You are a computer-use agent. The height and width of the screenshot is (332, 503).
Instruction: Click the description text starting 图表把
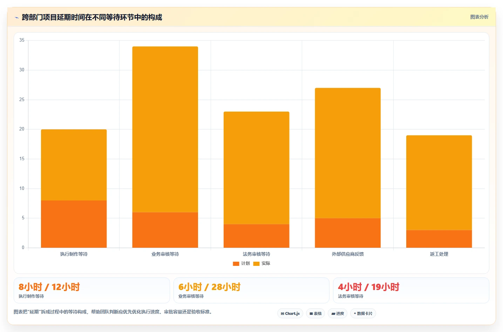coord(114,312)
